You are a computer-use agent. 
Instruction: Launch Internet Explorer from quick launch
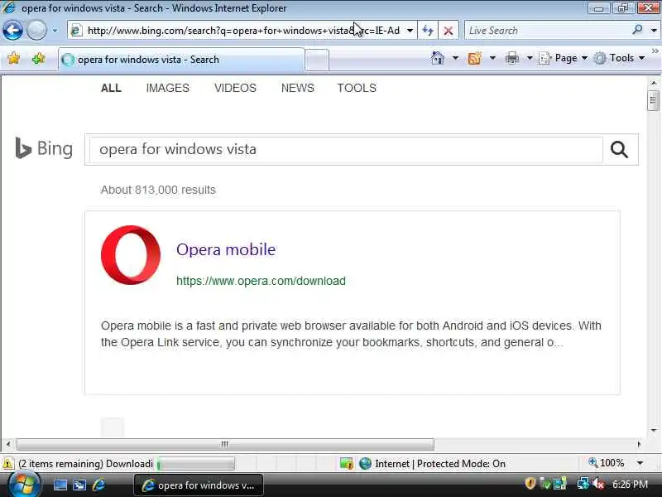coord(98,485)
